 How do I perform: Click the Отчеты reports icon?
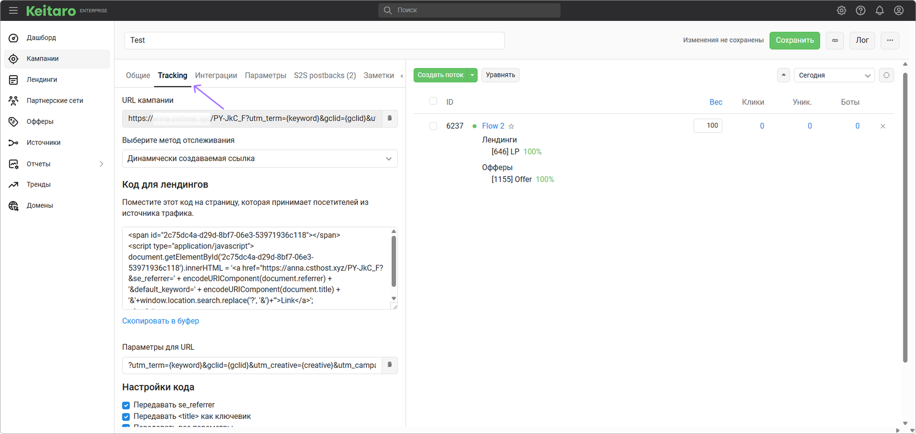(x=13, y=164)
